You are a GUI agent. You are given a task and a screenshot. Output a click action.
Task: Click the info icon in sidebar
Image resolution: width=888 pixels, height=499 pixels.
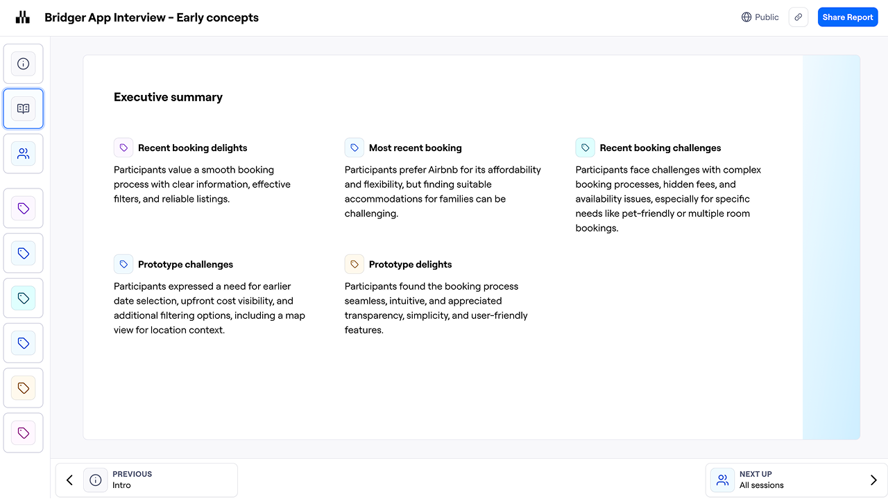click(x=24, y=64)
